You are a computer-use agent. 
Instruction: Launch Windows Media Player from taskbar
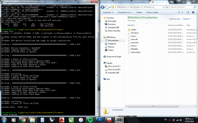pyautogui.click(x=13, y=120)
